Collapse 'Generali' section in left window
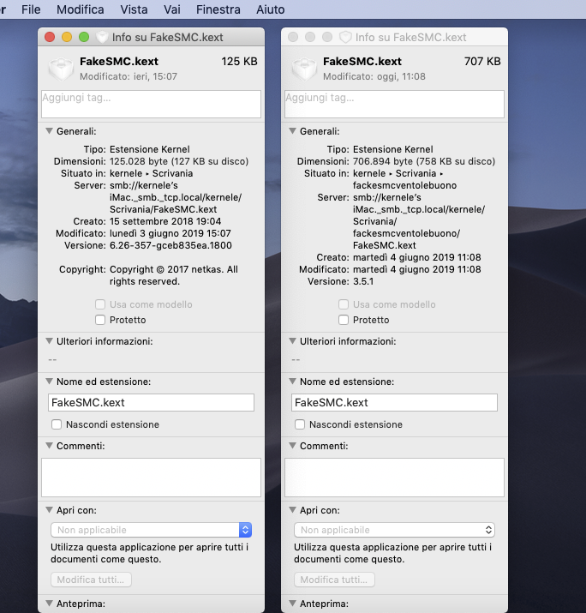This screenshot has height=613, width=586. coord(49,131)
